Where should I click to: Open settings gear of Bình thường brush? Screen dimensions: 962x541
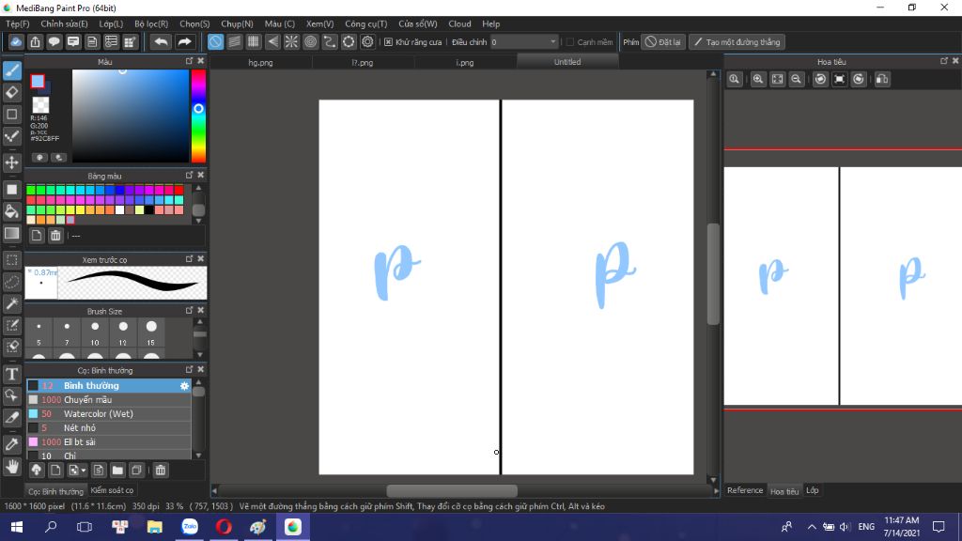tap(184, 386)
